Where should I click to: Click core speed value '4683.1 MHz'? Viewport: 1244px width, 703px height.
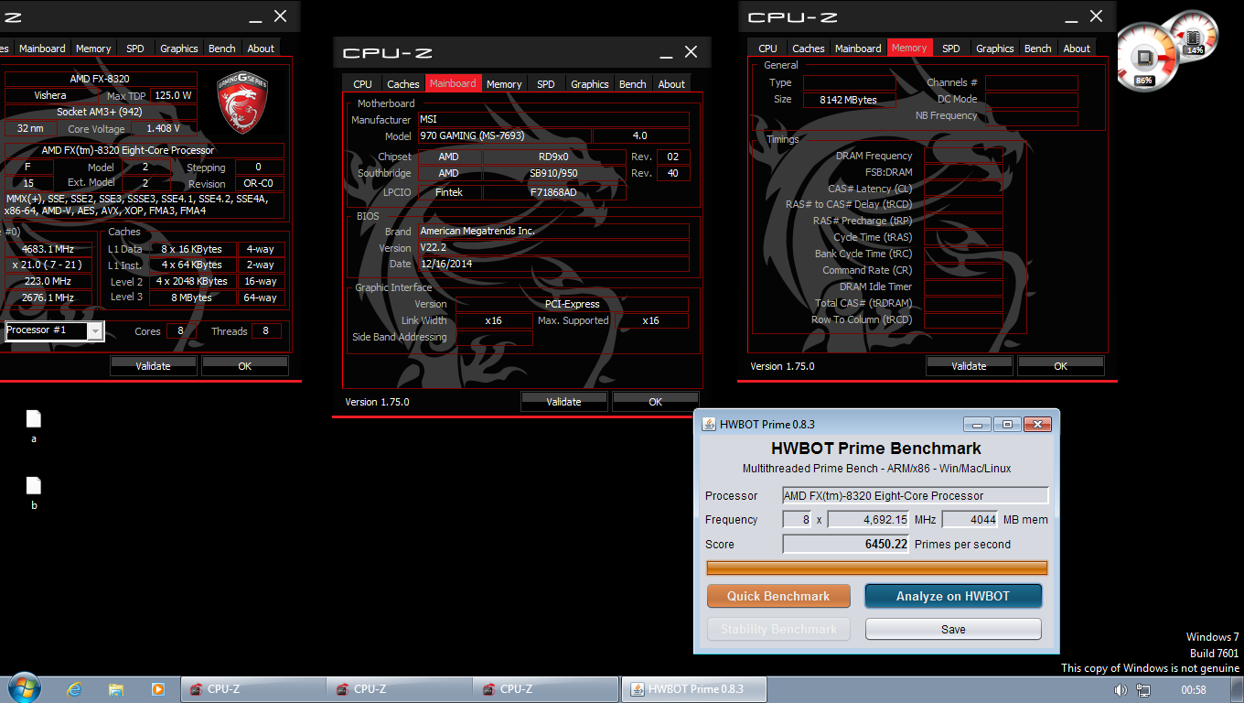point(48,248)
